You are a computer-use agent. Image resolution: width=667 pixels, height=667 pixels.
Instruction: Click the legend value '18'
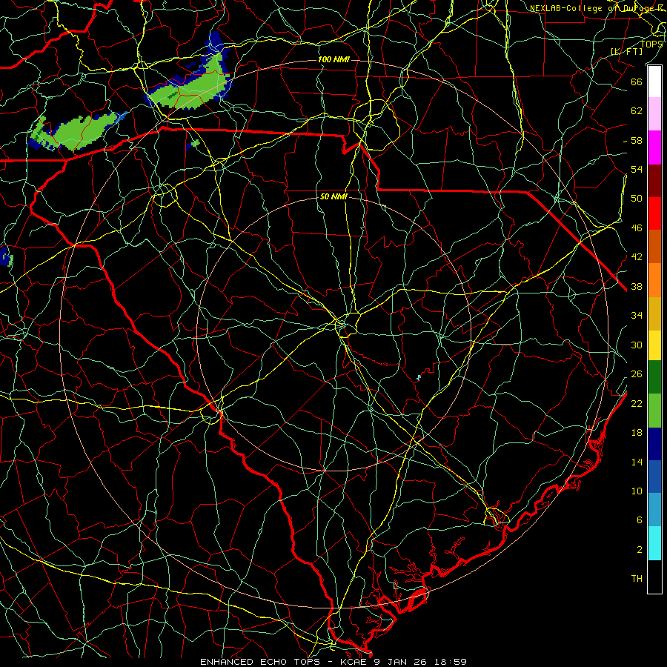click(x=637, y=433)
